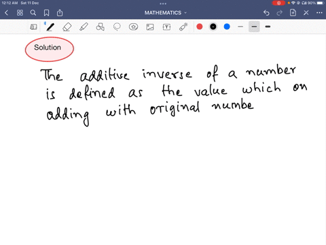Select the medium stroke width
326x245 pixels.
(x=254, y=27)
